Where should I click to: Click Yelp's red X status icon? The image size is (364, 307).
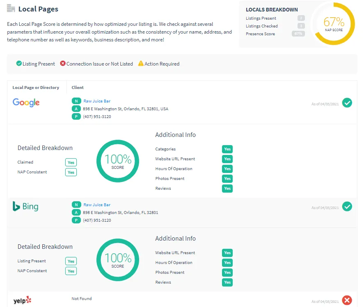pyautogui.click(x=347, y=300)
